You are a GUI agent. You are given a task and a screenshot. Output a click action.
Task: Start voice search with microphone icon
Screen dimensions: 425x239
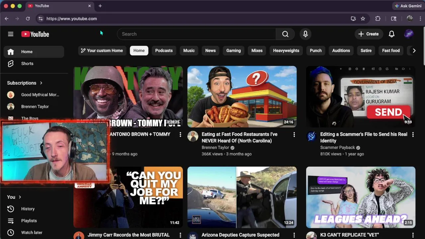click(305, 34)
